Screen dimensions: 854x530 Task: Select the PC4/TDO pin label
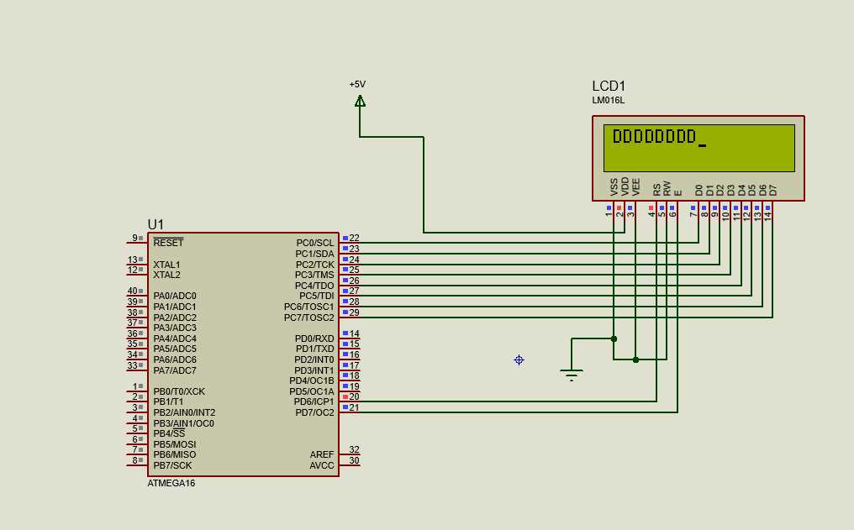point(315,286)
